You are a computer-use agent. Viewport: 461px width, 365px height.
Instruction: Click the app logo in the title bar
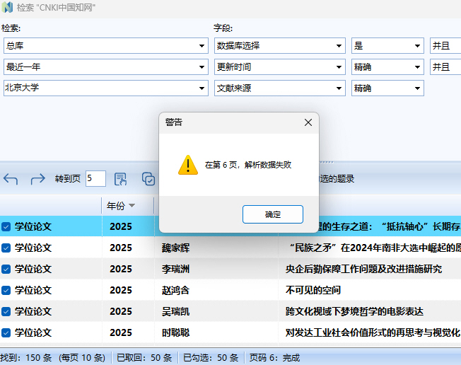8,8
